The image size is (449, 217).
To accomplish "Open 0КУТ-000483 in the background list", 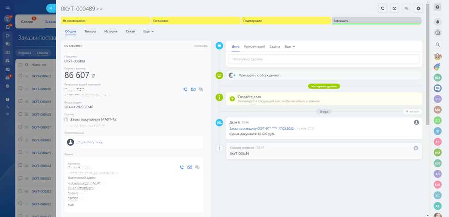I will (x=41, y=179).
